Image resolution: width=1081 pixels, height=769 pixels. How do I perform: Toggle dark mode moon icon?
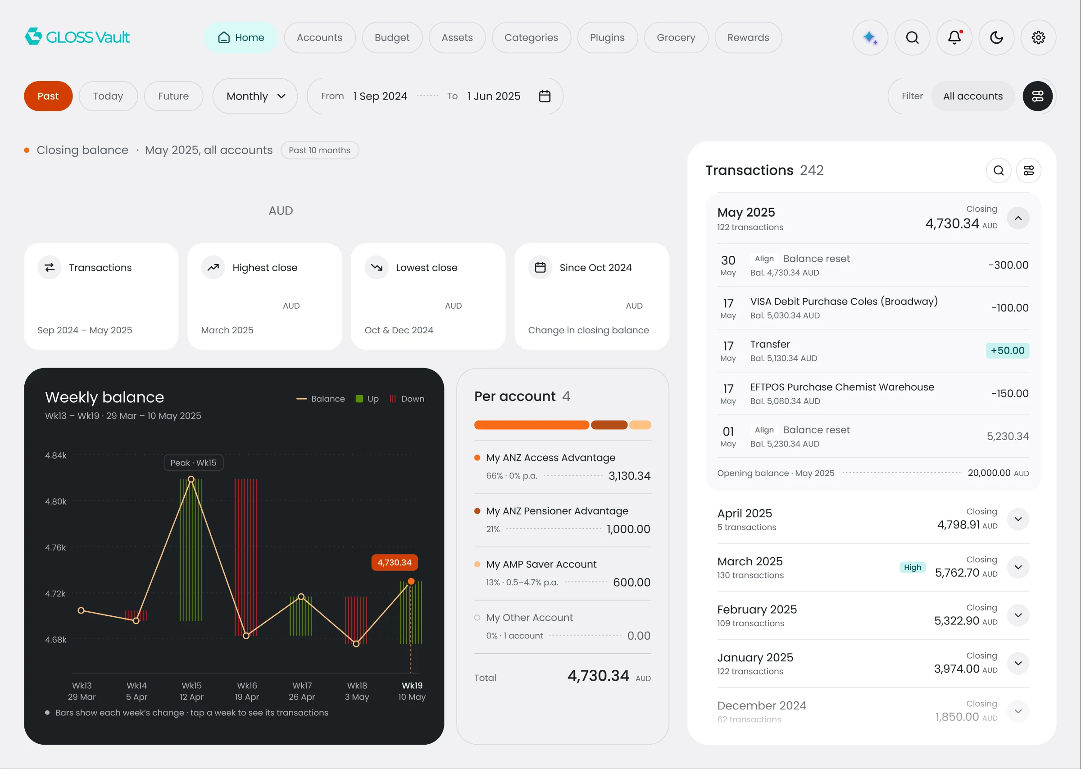point(996,37)
